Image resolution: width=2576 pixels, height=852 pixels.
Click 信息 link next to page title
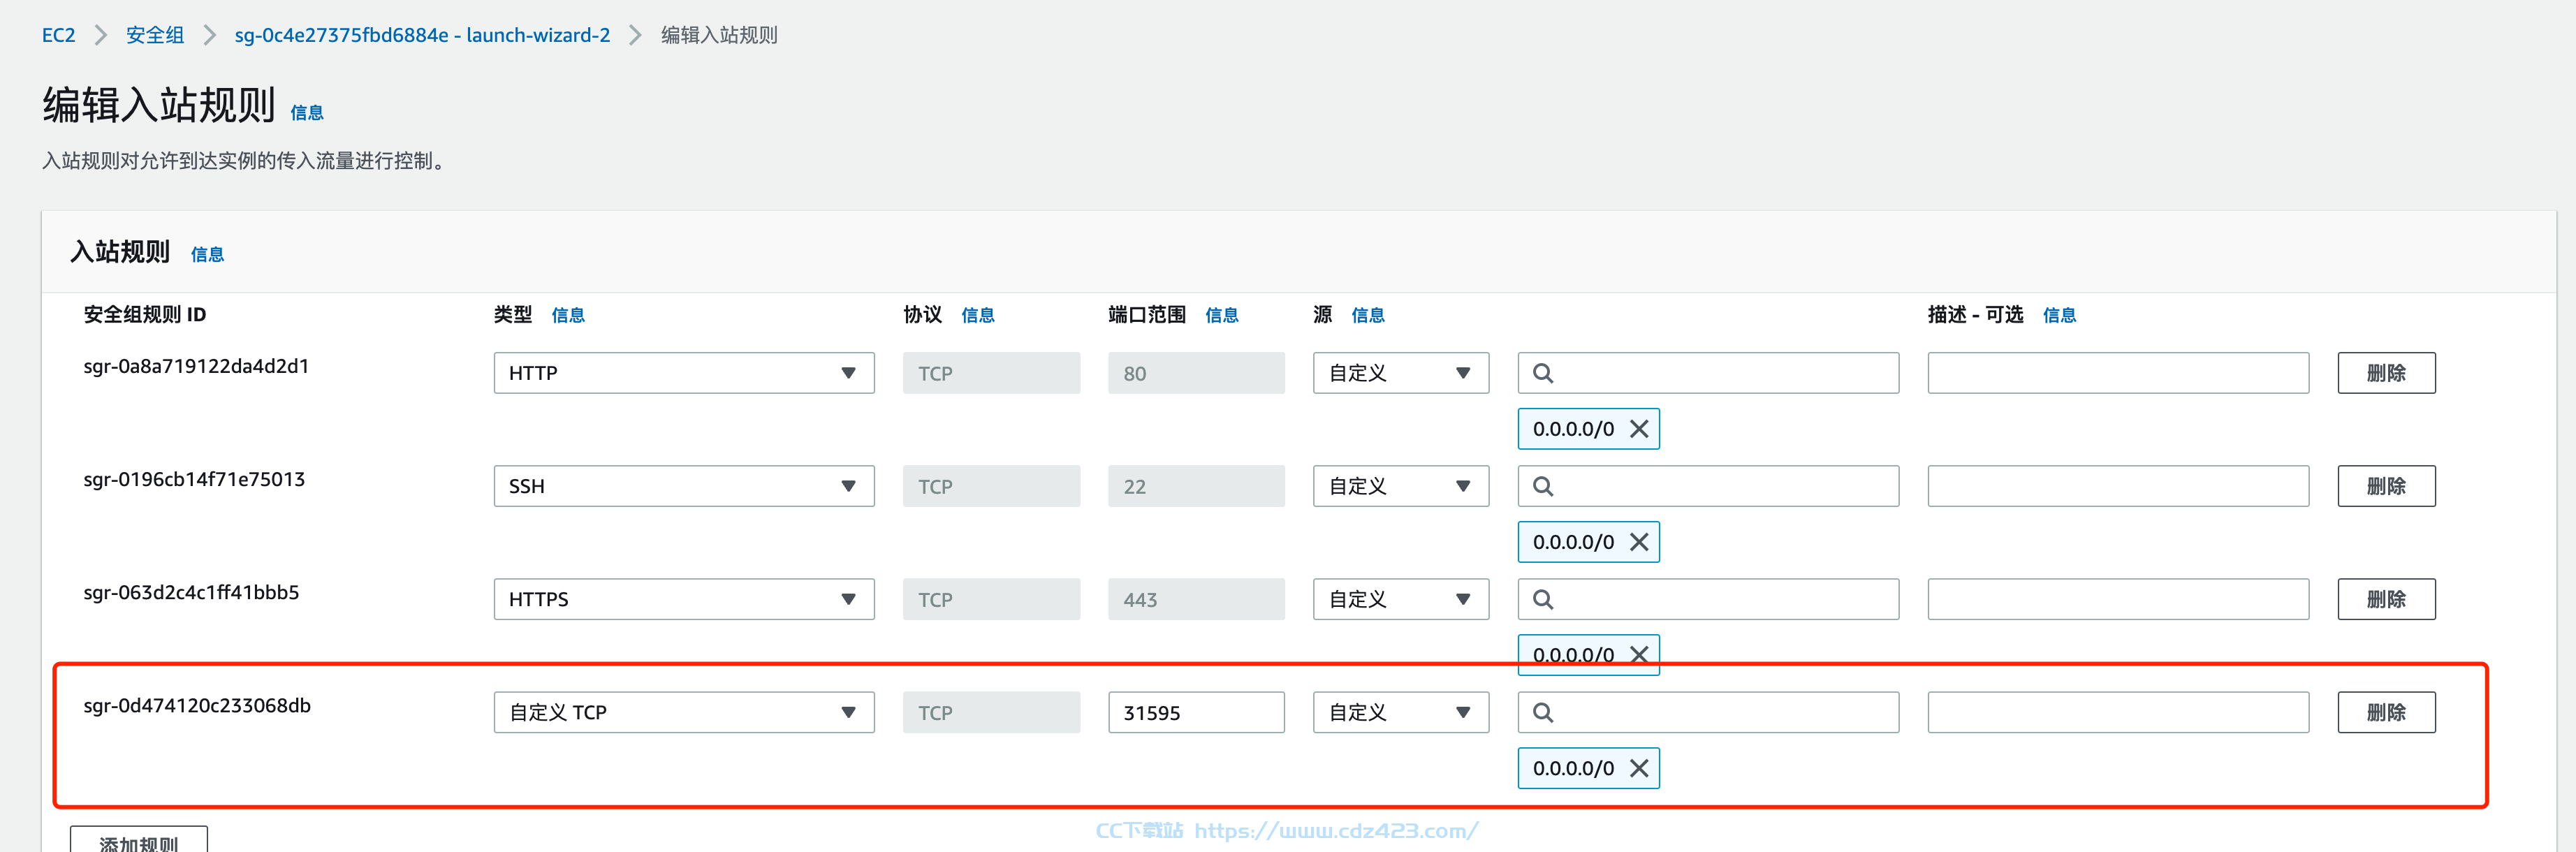coord(307,113)
